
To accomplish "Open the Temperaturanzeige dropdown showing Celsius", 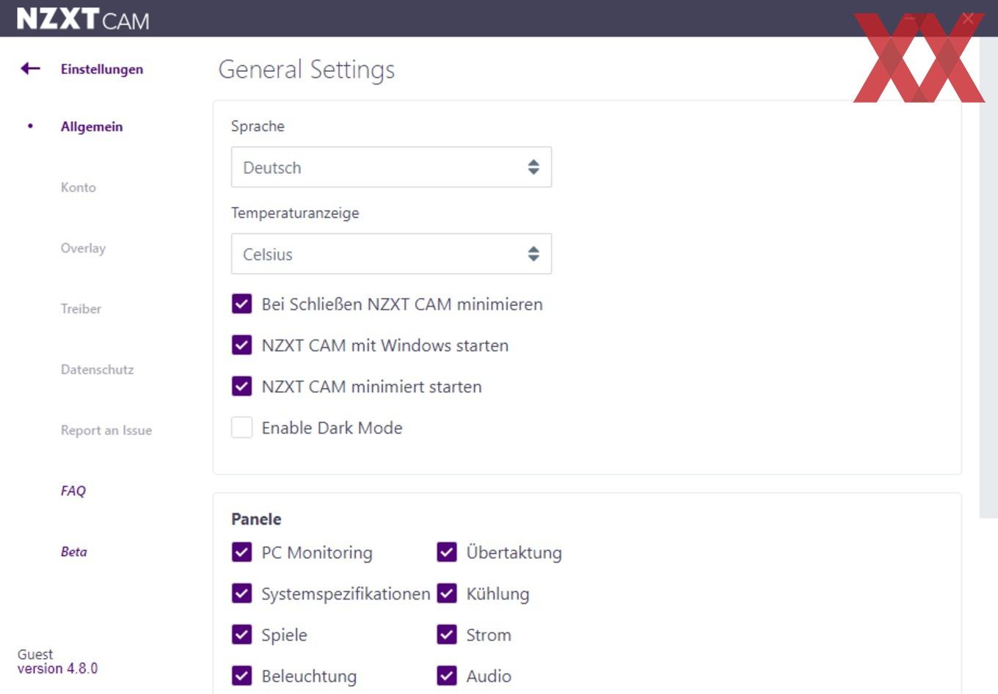I will coord(391,254).
